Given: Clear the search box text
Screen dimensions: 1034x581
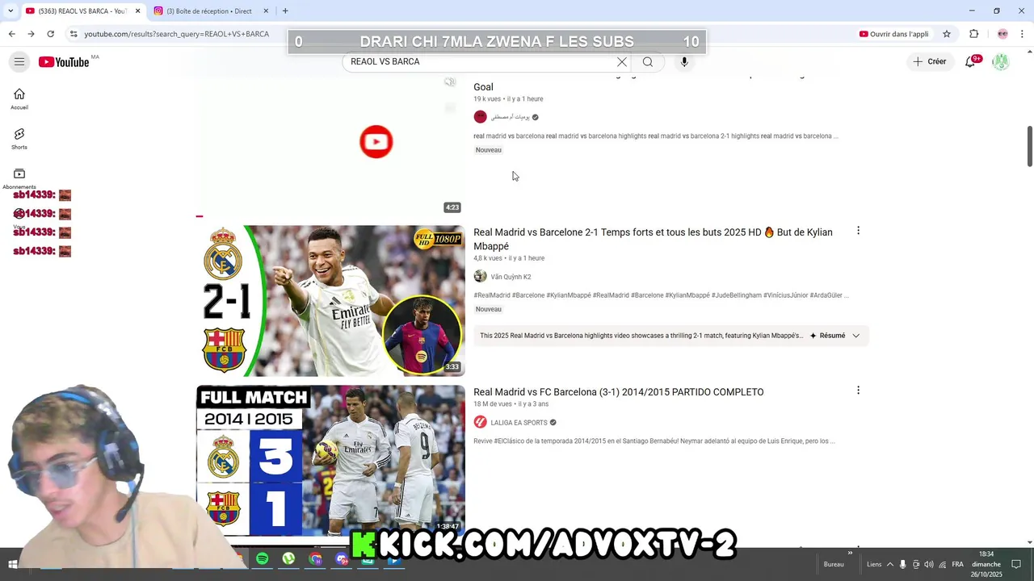Looking at the screenshot, I should tap(622, 62).
